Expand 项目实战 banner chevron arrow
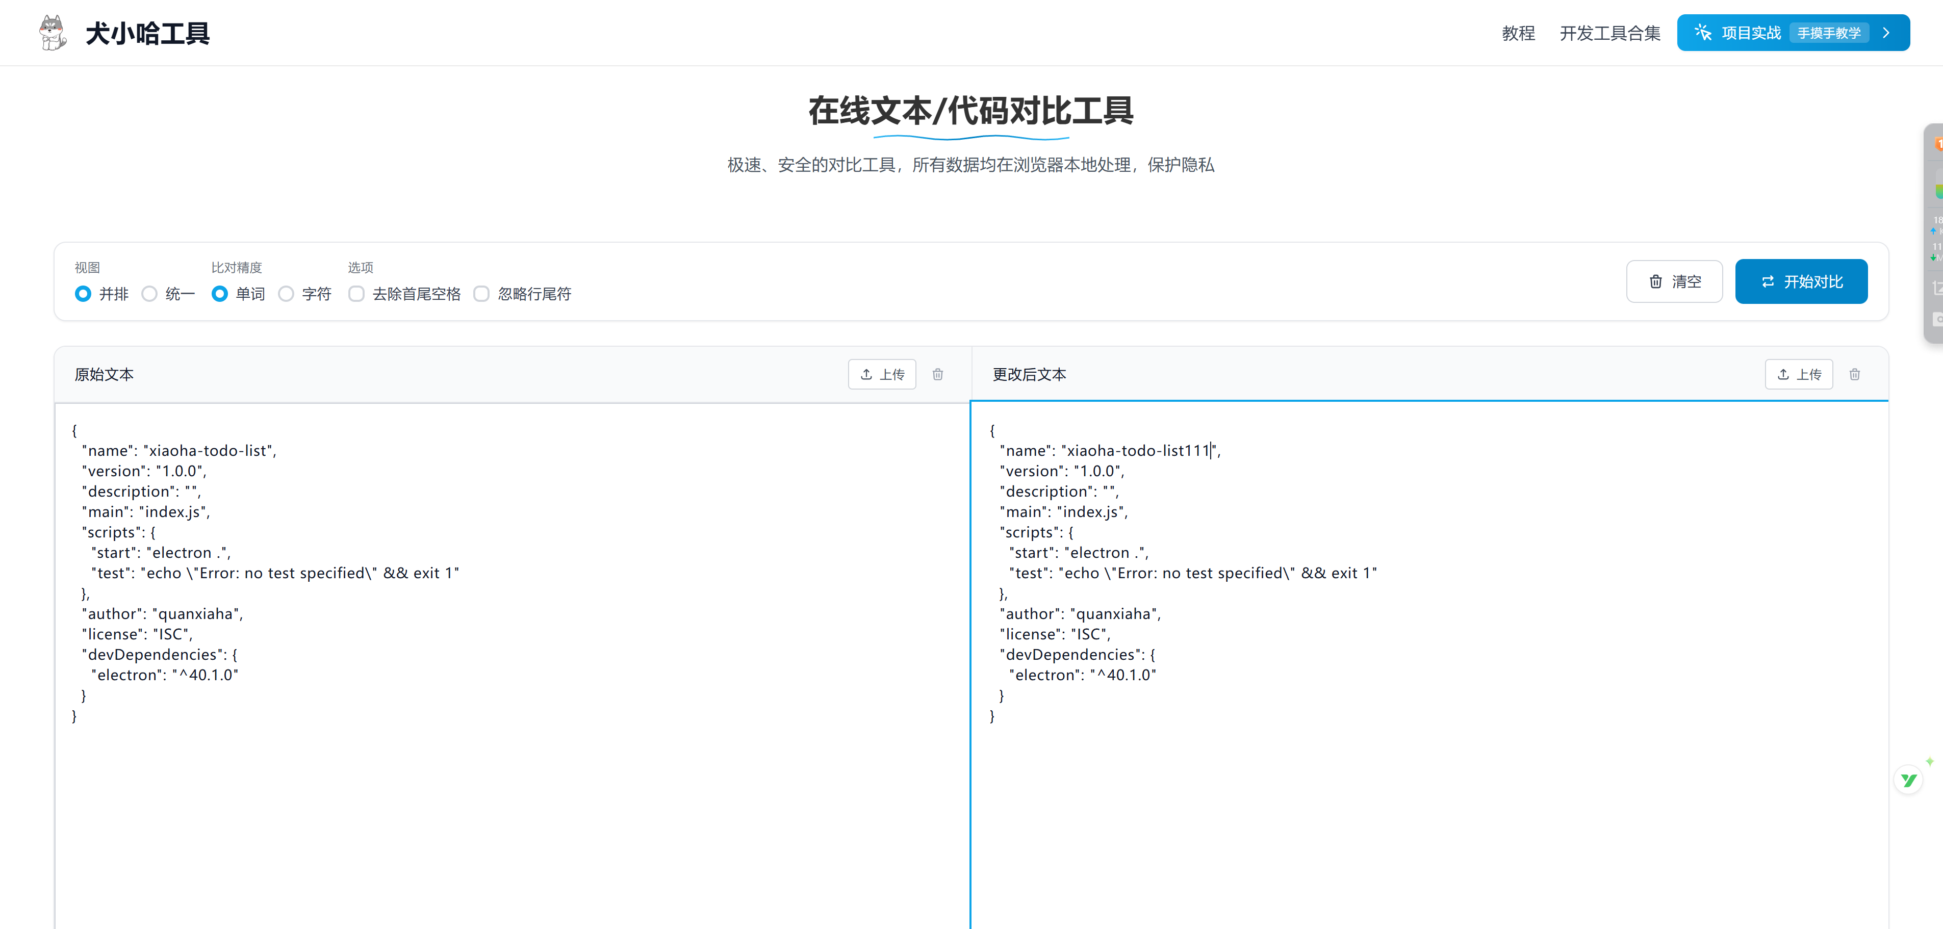 1886,33
